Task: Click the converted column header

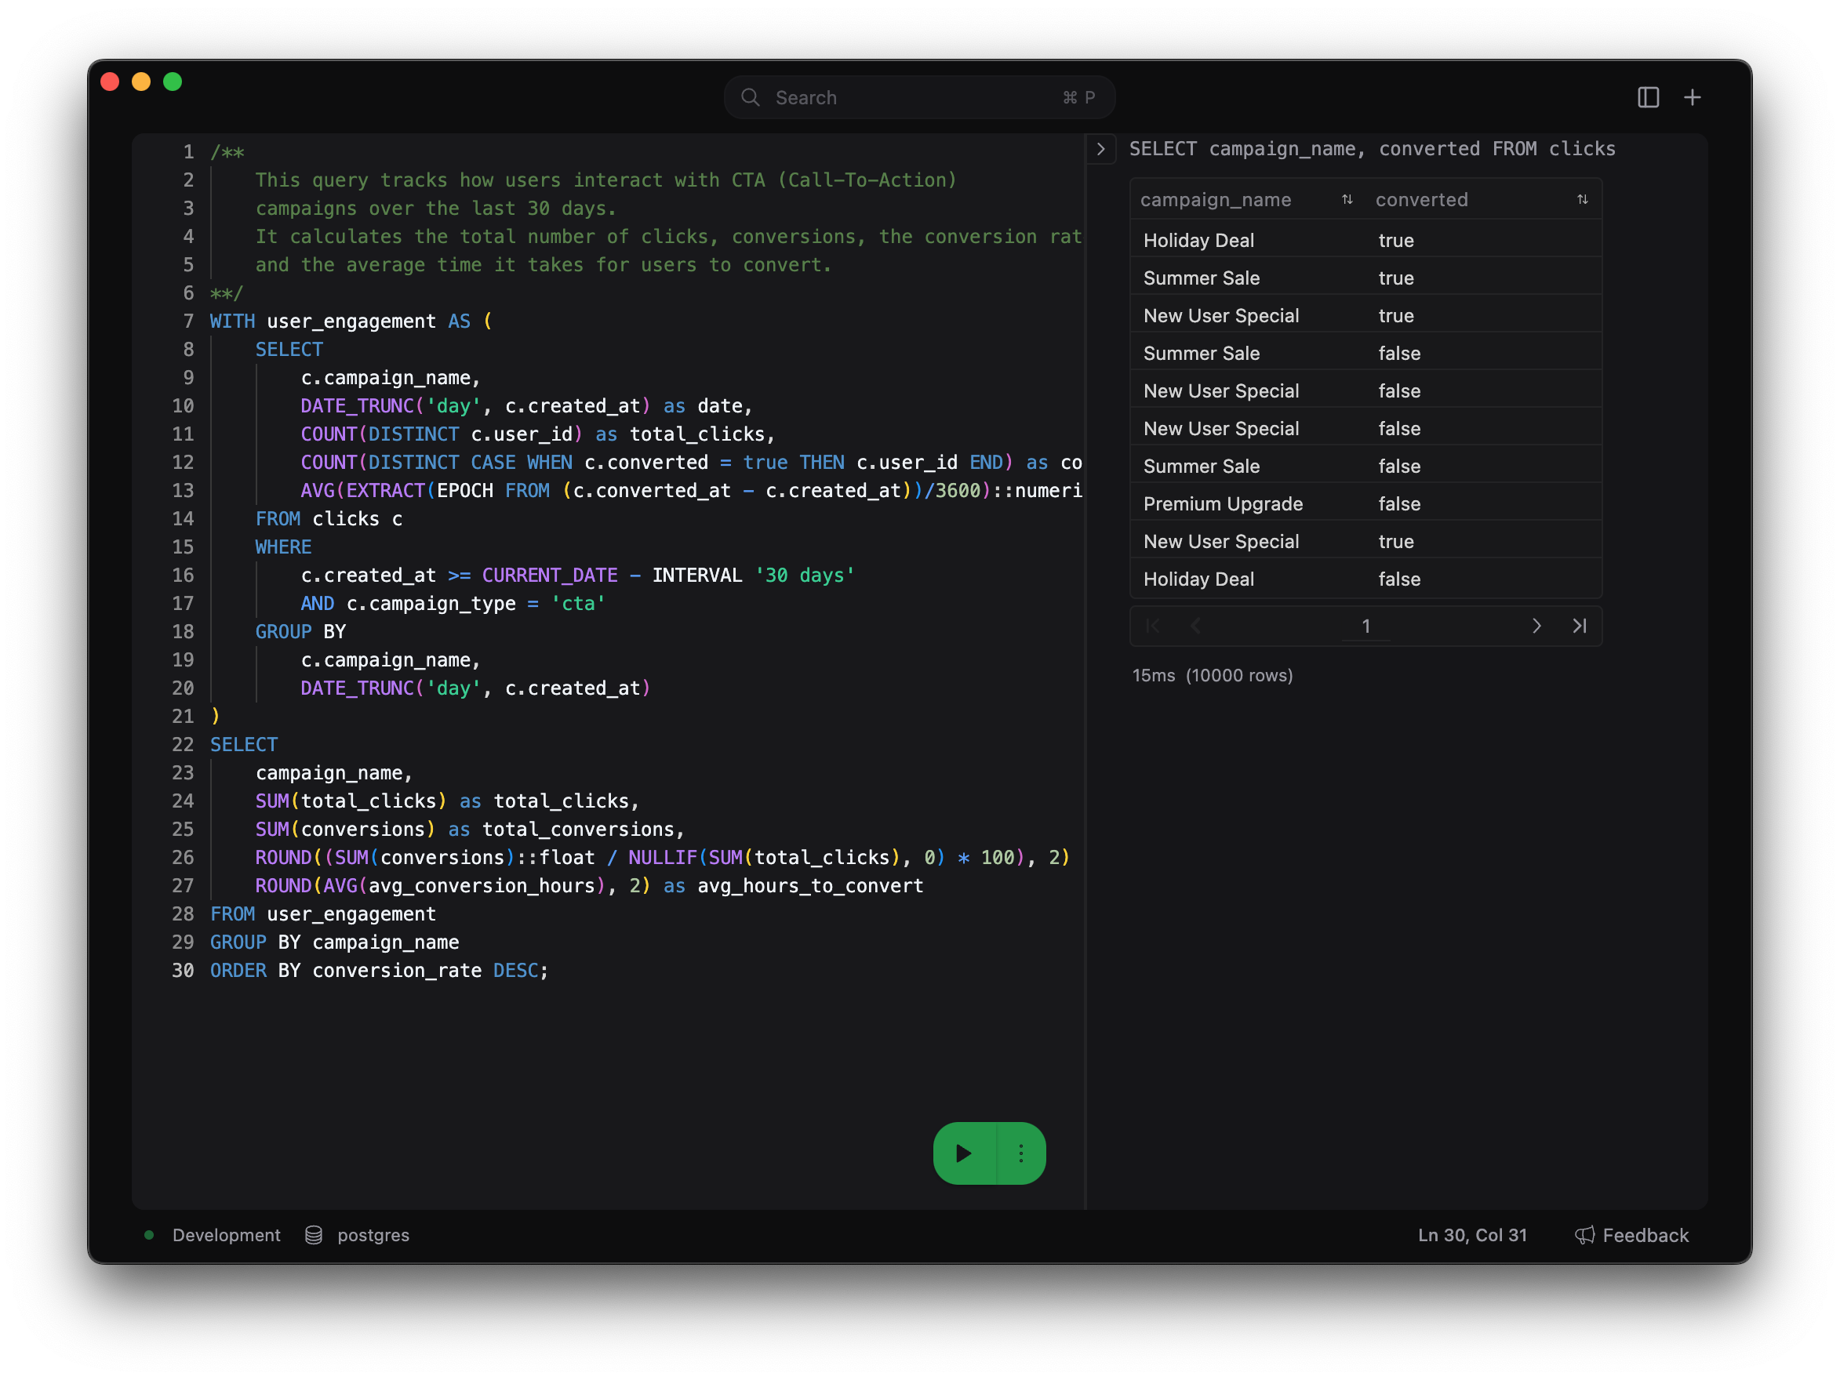Action: 1422,200
